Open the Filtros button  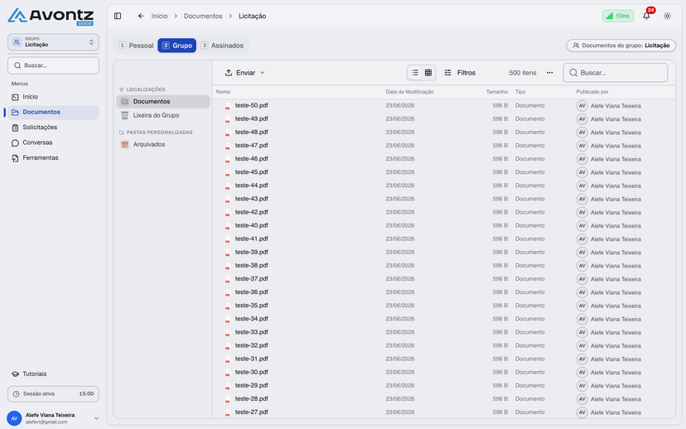click(x=460, y=73)
